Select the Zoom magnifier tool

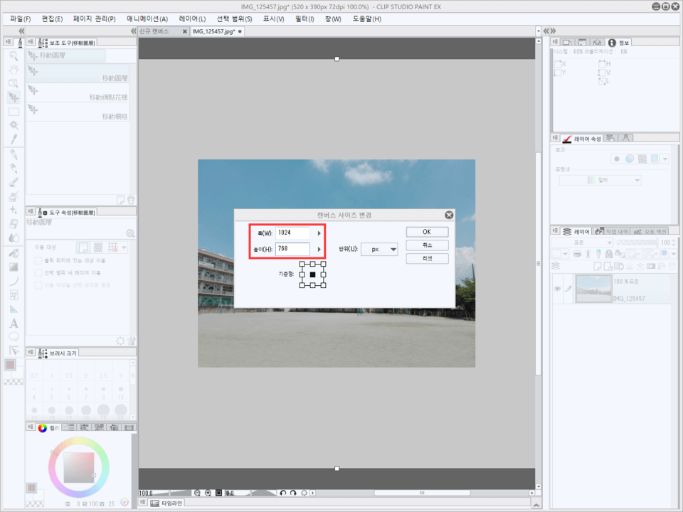point(14,55)
